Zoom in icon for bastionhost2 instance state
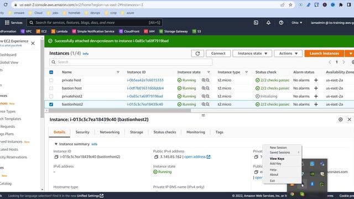354x199 pixels. (x=204, y=104)
